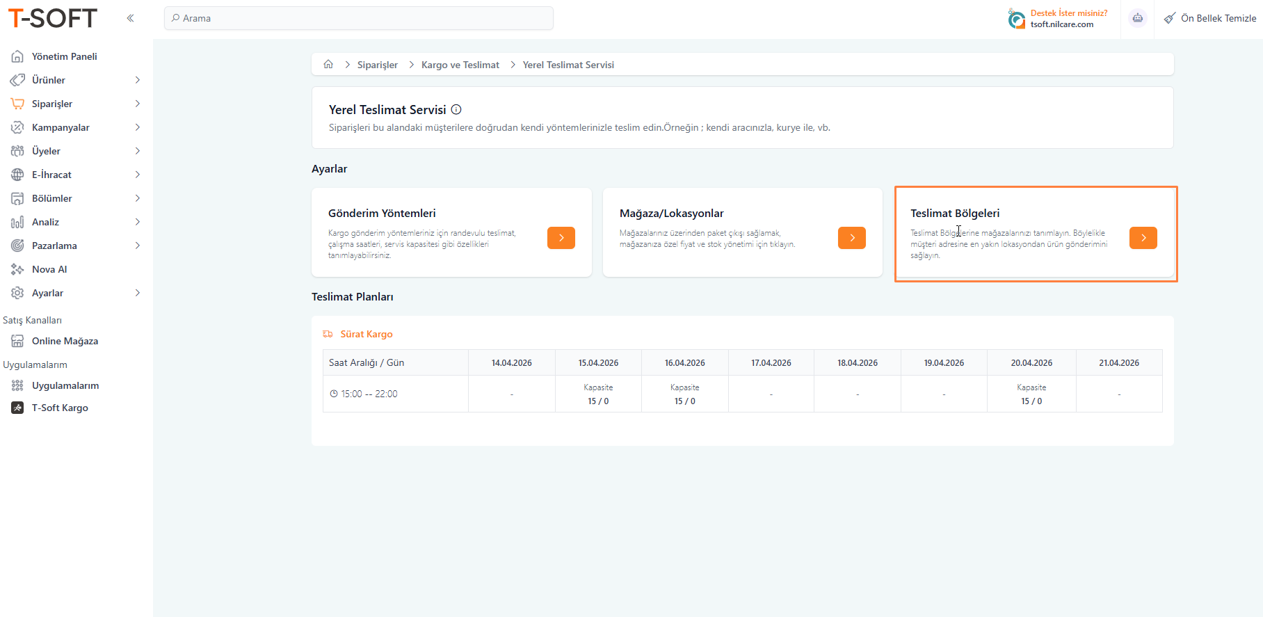The width and height of the screenshot is (1263, 617).
Task: Expand the Kampanyalar menu chevron
Action: pos(138,127)
